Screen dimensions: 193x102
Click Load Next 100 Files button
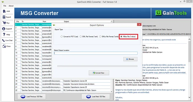(x=96, y=97)
